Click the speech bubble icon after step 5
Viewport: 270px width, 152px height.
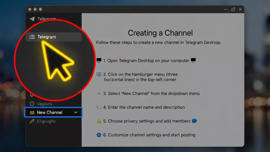(194, 121)
